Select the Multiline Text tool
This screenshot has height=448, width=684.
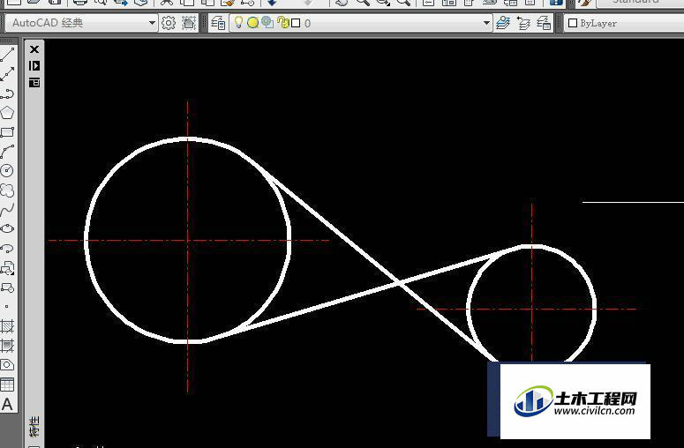click(7, 404)
